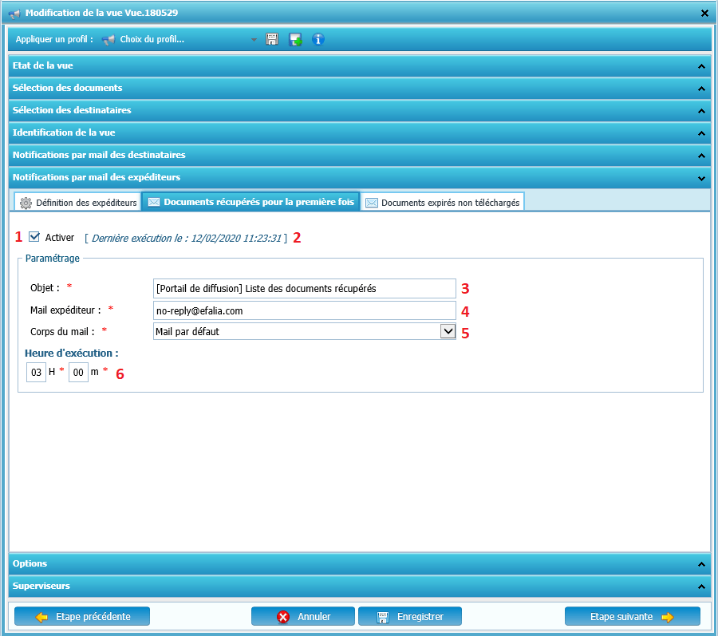Click the Objet text field

[x=304, y=288]
